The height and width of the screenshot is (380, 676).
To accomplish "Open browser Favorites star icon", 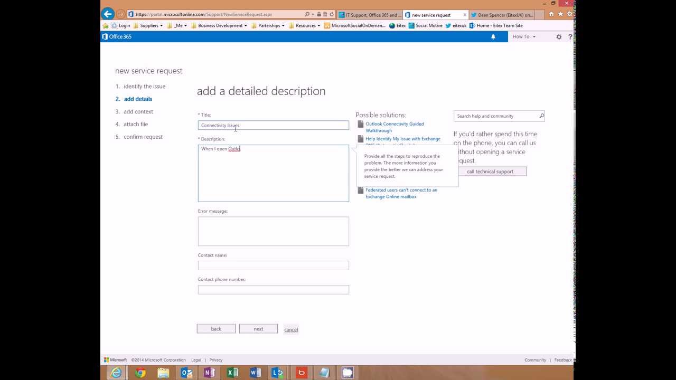I will [560, 14].
